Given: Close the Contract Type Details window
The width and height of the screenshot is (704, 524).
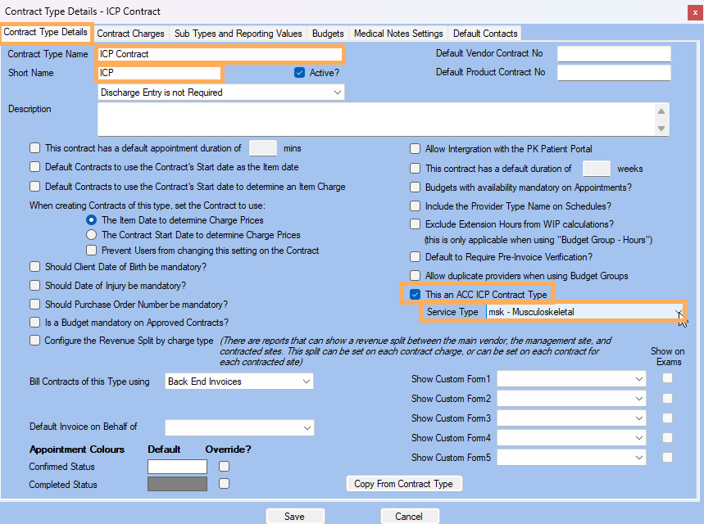Looking at the screenshot, I should tap(695, 12).
